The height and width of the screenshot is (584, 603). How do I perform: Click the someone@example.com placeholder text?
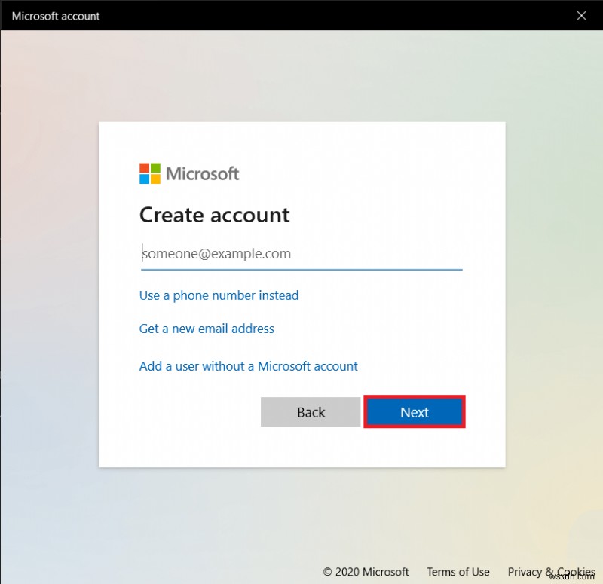(x=217, y=253)
